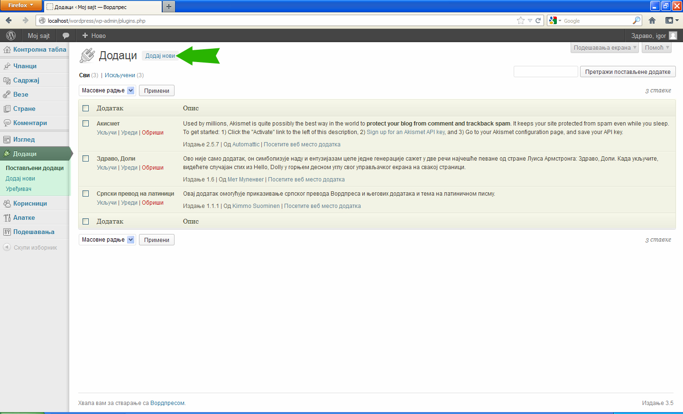Open the Алатке sidebar menu
683x414 pixels.
coord(24,218)
